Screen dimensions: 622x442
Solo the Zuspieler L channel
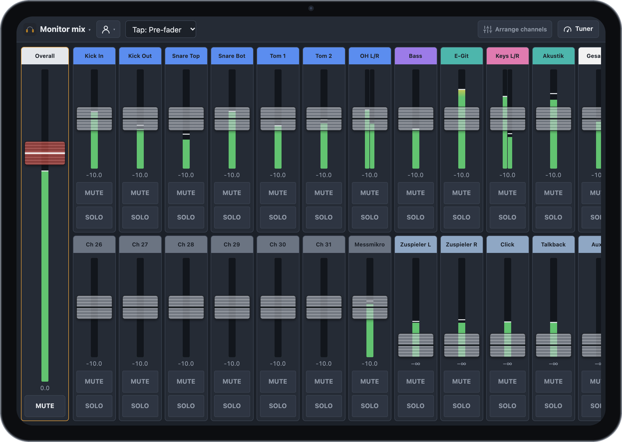[x=415, y=406]
